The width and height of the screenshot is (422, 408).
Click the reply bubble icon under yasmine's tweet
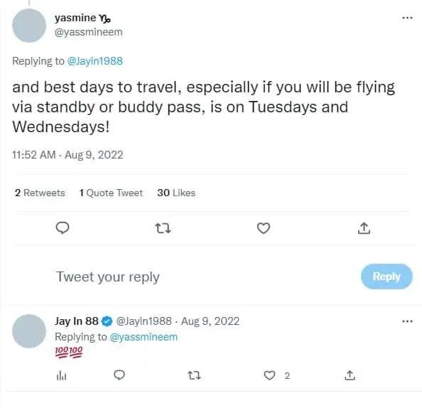[x=63, y=228]
